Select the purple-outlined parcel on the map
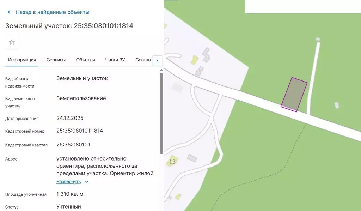 tap(294, 94)
